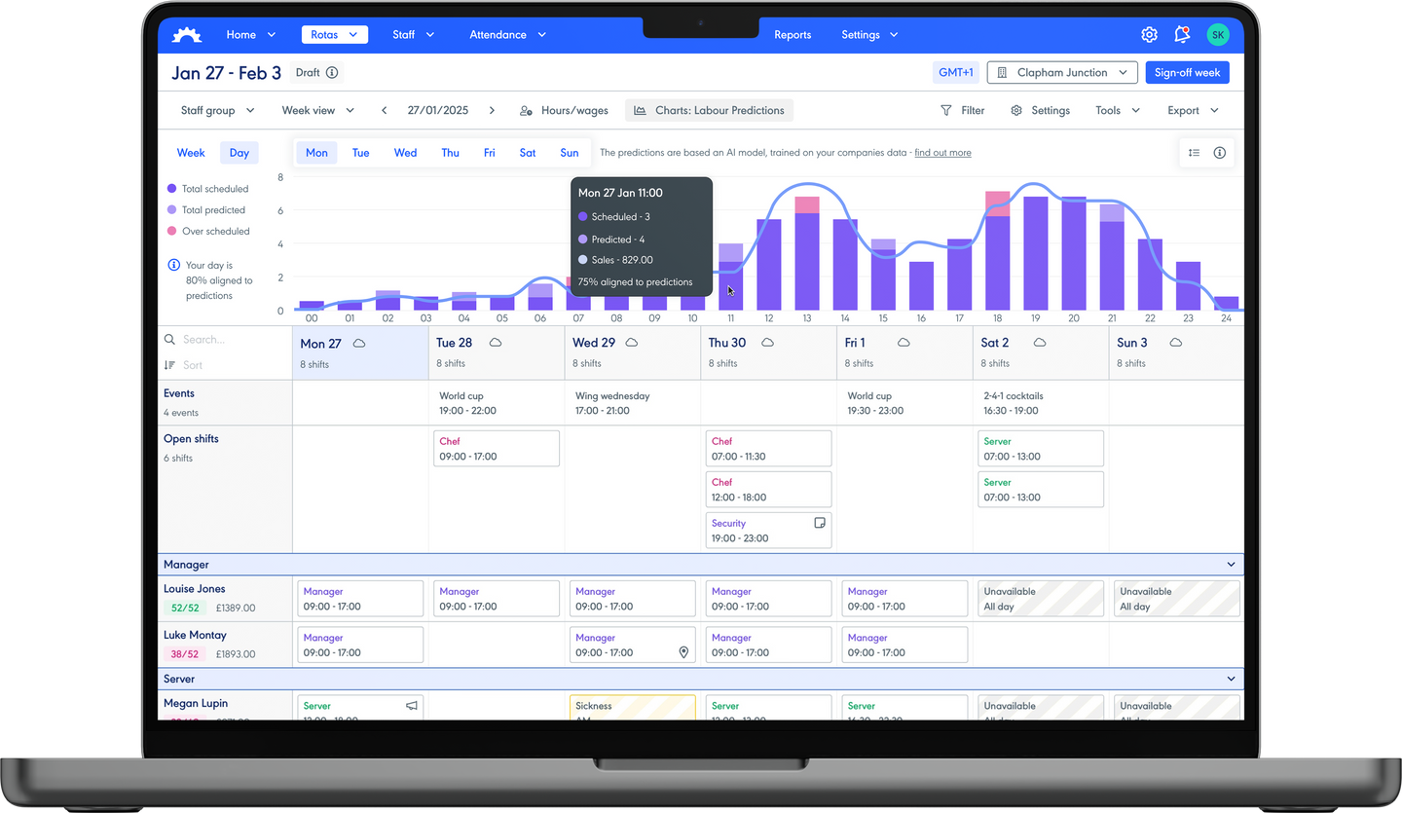Open the 'find out more' link about predictions
Viewport: 1402px width, 813px height.
click(942, 152)
